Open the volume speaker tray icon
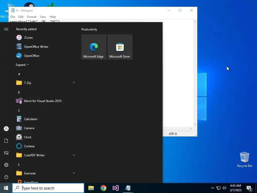This screenshot has width=257, height=193. 224,188
